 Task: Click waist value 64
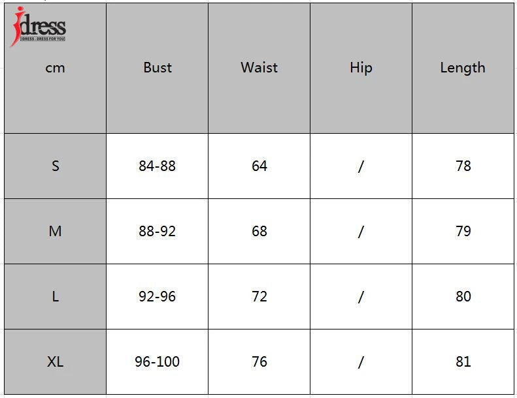coord(259,166)
